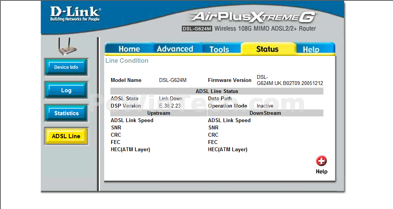393x209 pixels.
Task: Click the router image in sidebar
Action: click(67, 47)
